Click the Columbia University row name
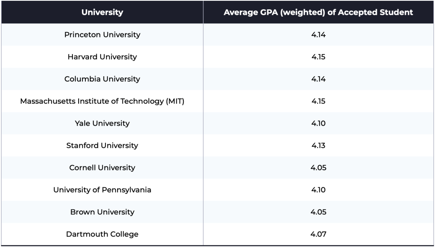The height and width of the screenshot is (247, 435). click(102, 79)
